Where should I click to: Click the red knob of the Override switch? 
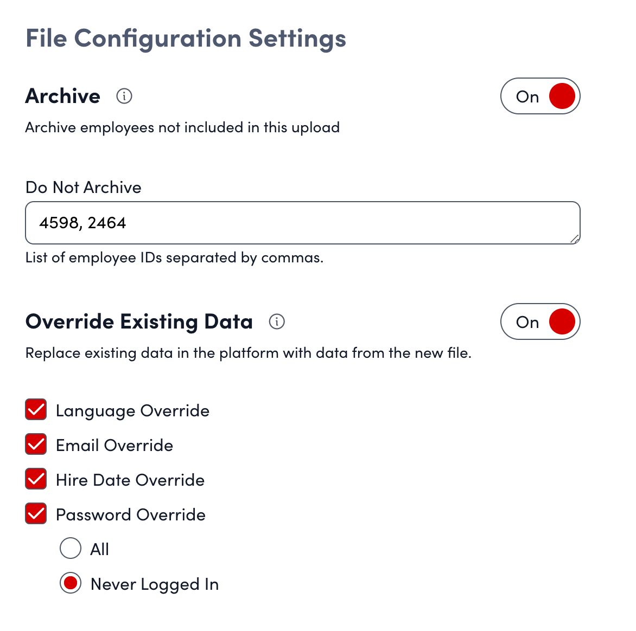click(x=562, y=321)
